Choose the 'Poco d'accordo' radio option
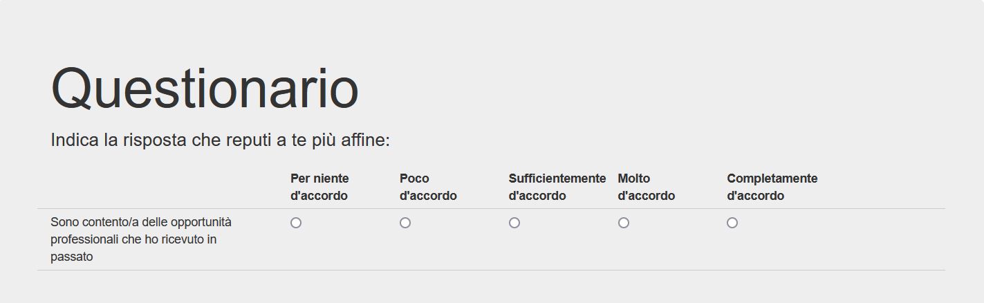The image size is (984, 303). tap(405, 223)
